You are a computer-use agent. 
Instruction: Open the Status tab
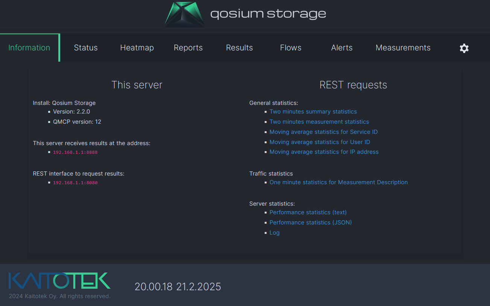click(86, 48)
